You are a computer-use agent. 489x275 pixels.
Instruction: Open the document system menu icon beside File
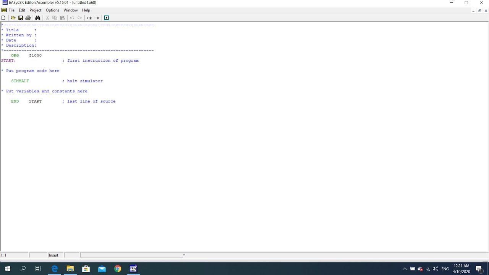coord(4,10)
